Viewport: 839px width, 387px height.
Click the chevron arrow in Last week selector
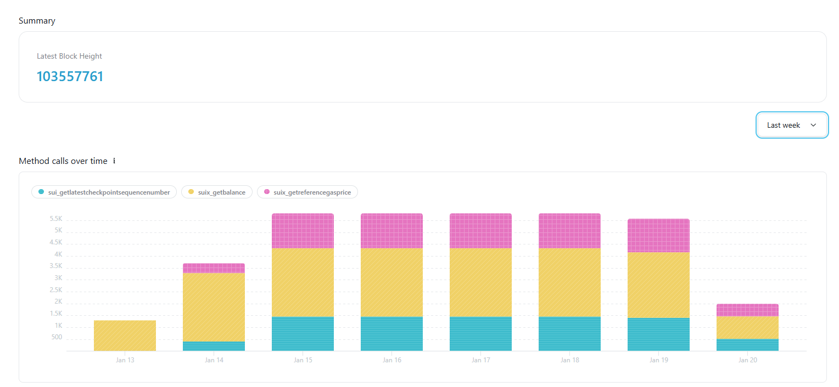click(813, 125)
